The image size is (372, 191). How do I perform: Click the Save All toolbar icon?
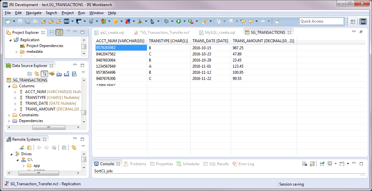(27, 21)
